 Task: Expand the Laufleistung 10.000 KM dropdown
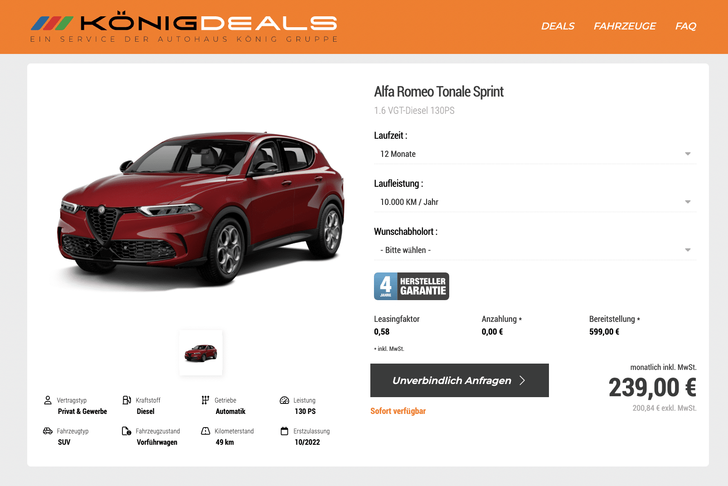click(535, 202)
